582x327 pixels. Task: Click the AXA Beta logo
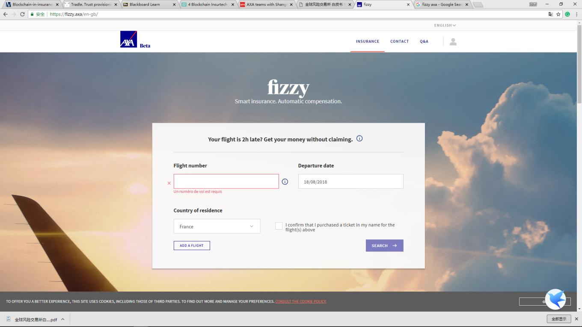(x=135, y=39)
